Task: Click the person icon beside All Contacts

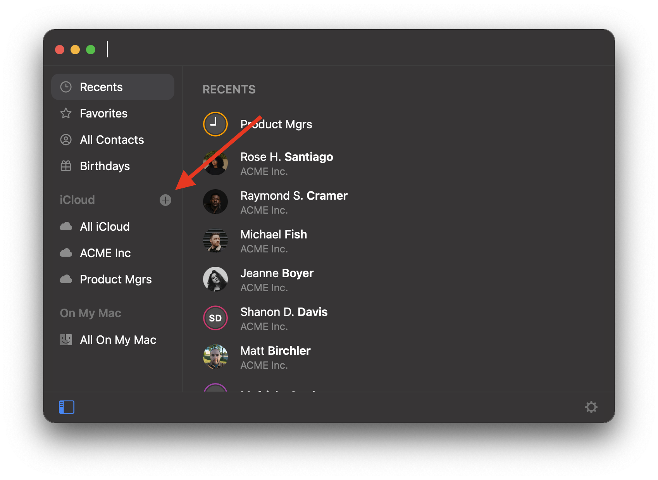Action: (x=66, y=140)
